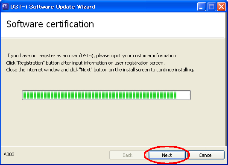This screenshot has height=165, width=228.
Task: Click the A003 code at the bottom left
Action: coord(9,154)
